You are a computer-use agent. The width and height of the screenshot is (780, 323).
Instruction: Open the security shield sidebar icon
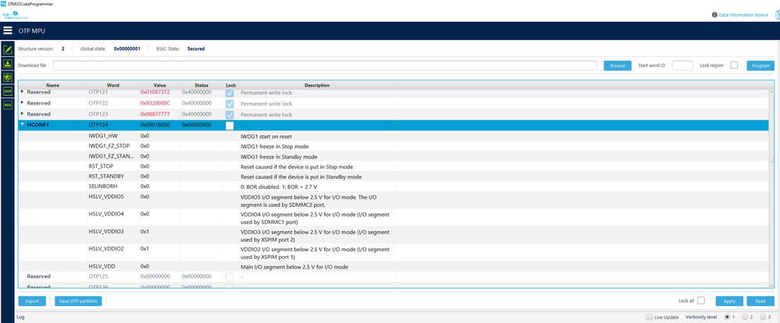click(8, 77)
